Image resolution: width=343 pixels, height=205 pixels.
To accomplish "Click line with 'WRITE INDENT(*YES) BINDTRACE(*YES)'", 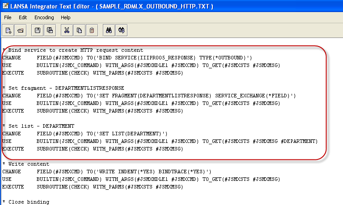I will 107,172.
